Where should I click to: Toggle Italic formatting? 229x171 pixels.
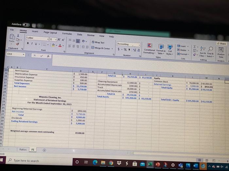(x=32, y=43)
